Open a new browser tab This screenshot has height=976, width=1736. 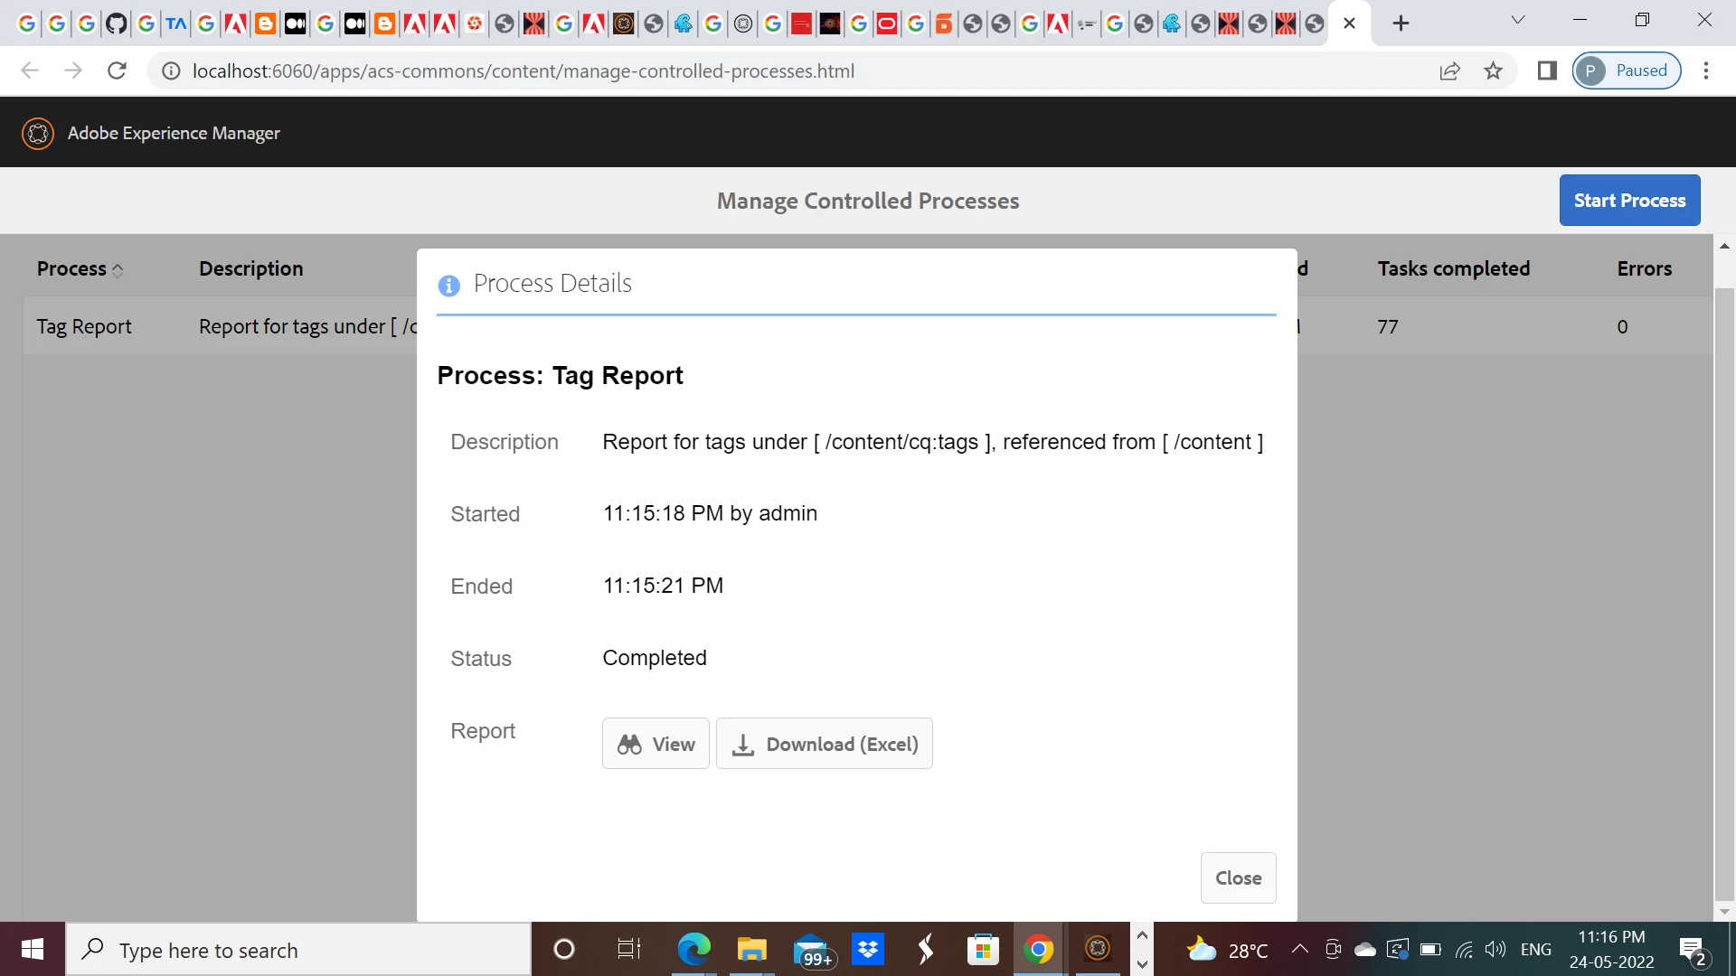pos(1401,23)
